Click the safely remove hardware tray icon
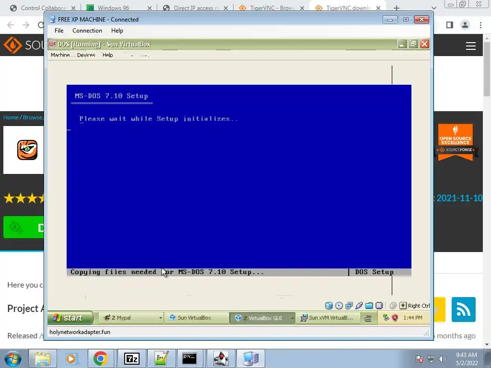The height and width of the screenshot is (368, 491). click(386, 318)
